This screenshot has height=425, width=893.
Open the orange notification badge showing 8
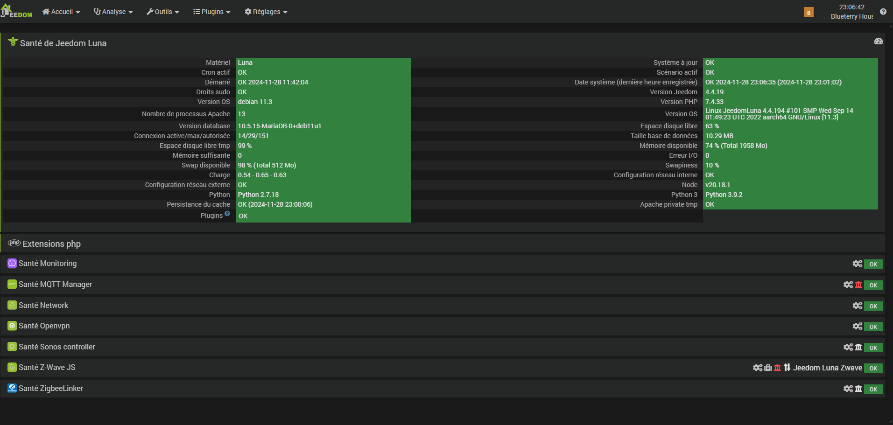click(809, 13)
